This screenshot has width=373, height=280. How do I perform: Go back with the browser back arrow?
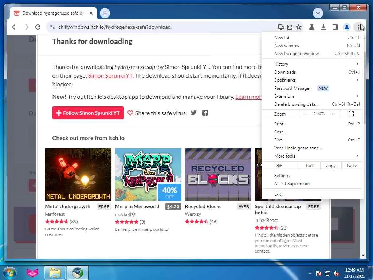click(x=15, y=27)
